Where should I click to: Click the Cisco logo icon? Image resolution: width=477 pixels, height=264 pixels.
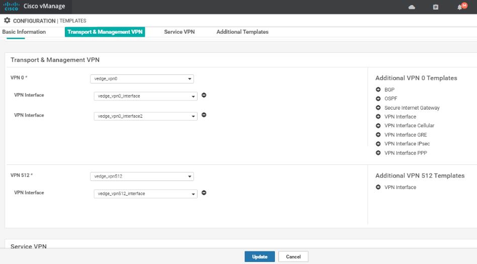(11, 6)
